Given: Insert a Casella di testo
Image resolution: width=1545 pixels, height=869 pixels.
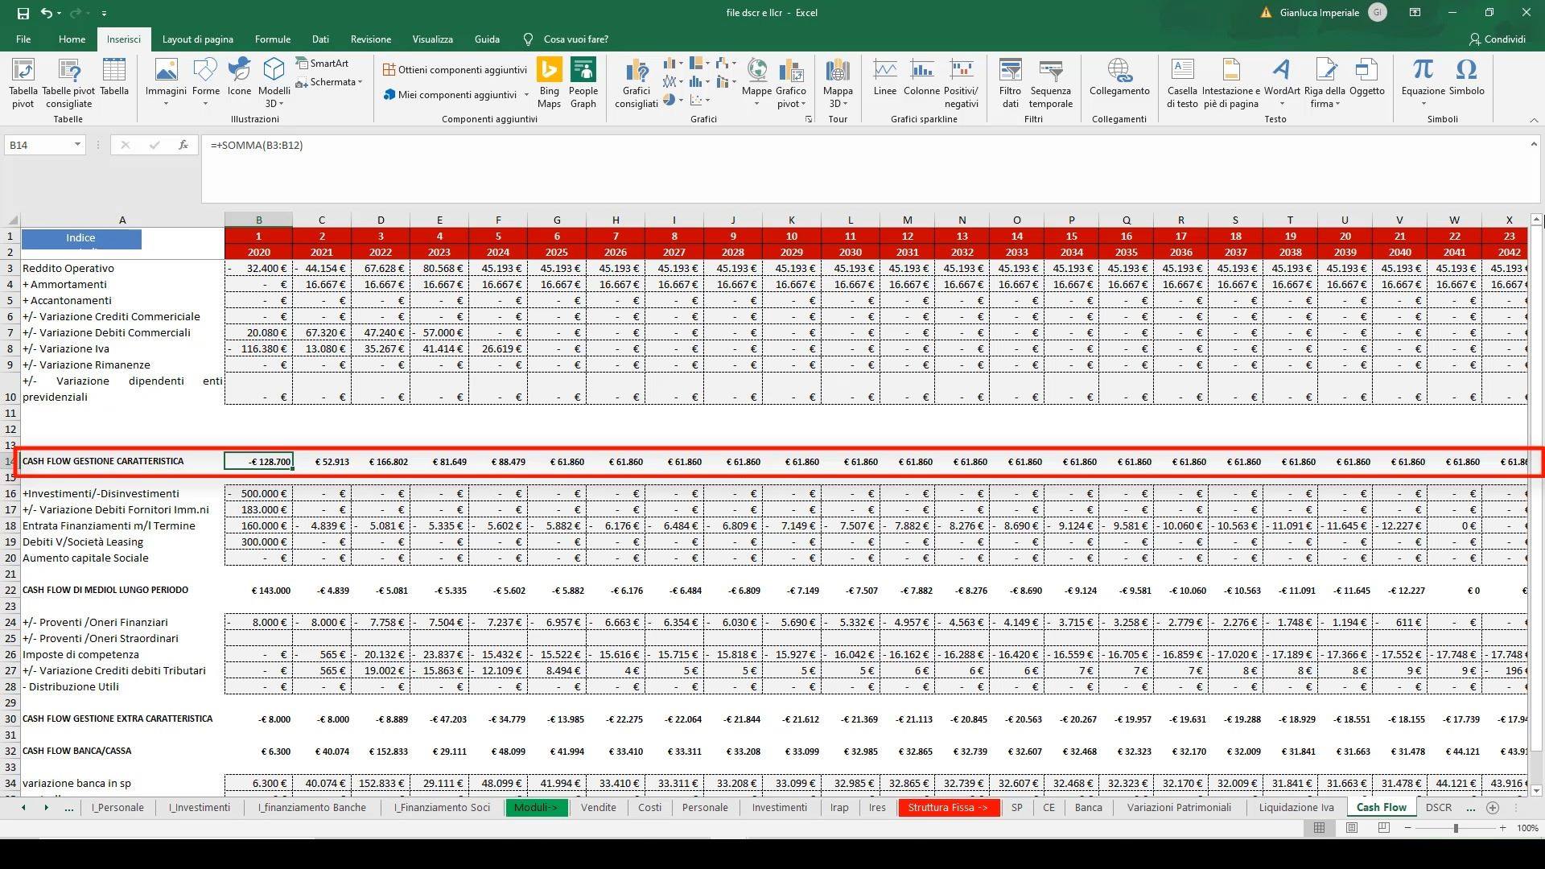Looking at the screenshot, I should (x=1182, y=83).
